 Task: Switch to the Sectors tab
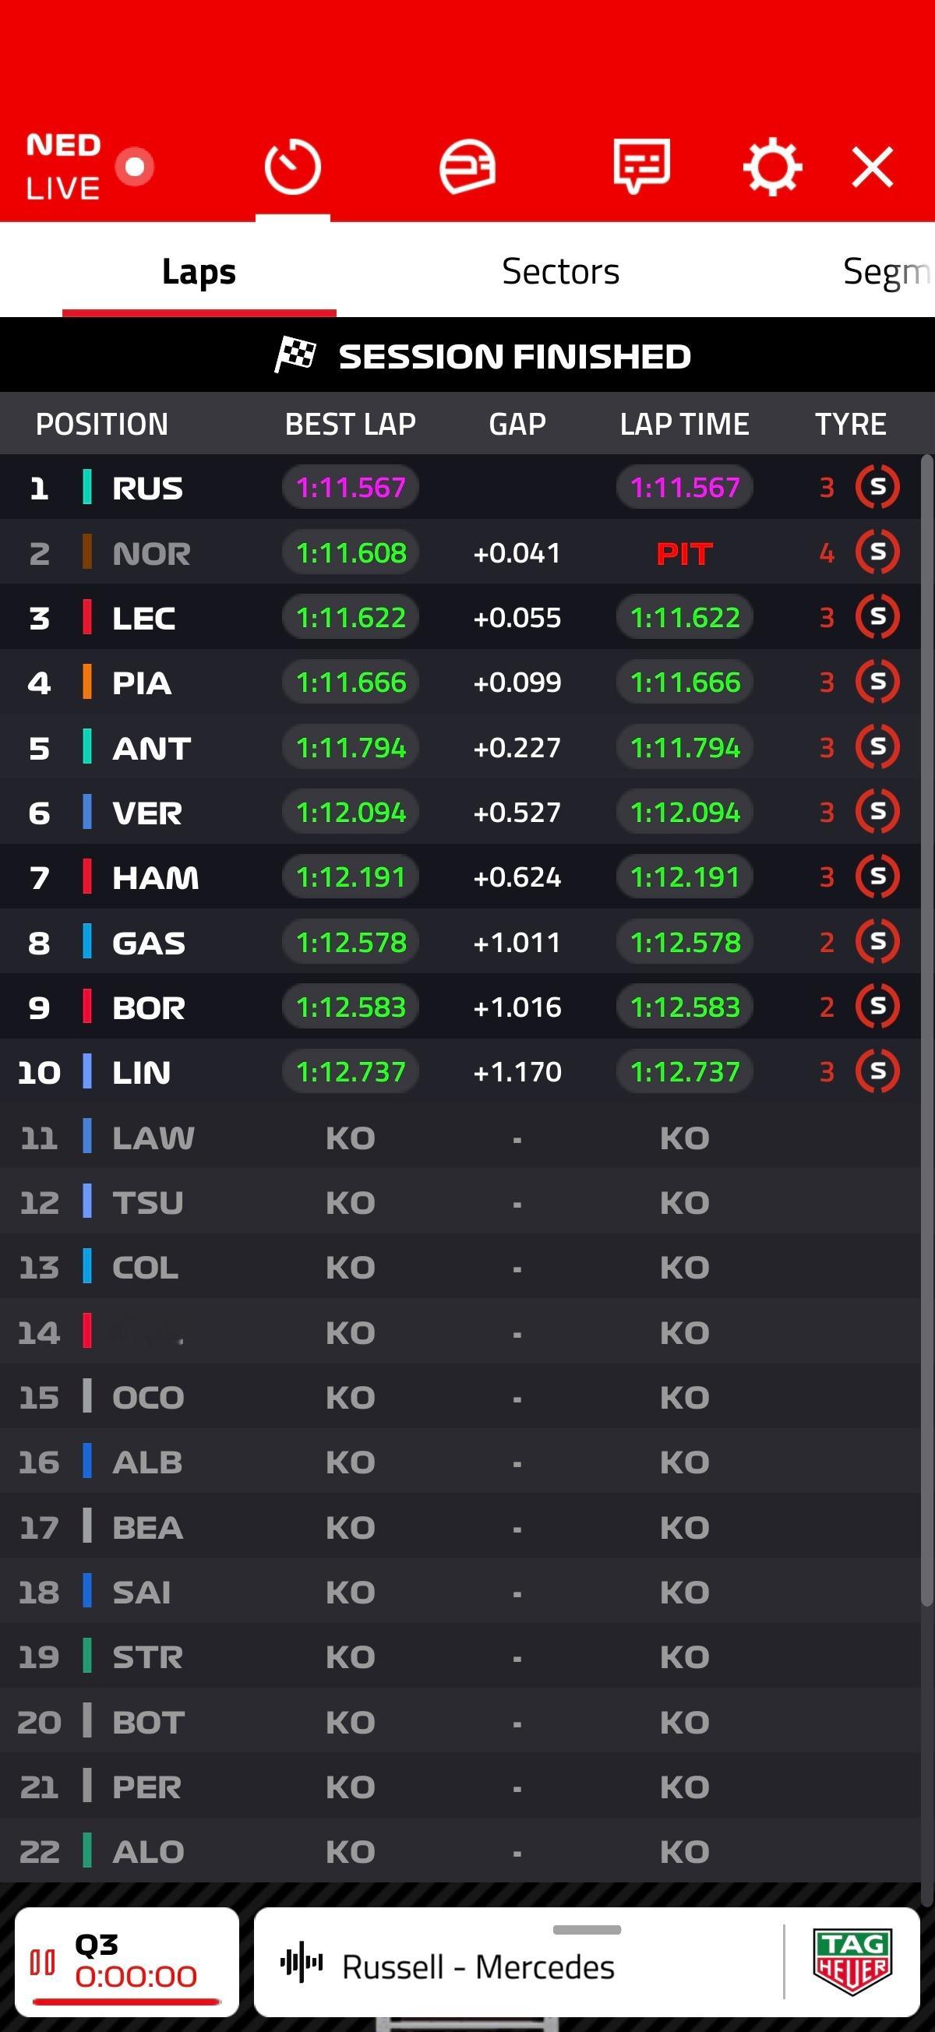(561, 271)
